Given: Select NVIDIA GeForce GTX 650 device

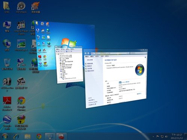Looking at the screenshot, I should click(70, 78).
